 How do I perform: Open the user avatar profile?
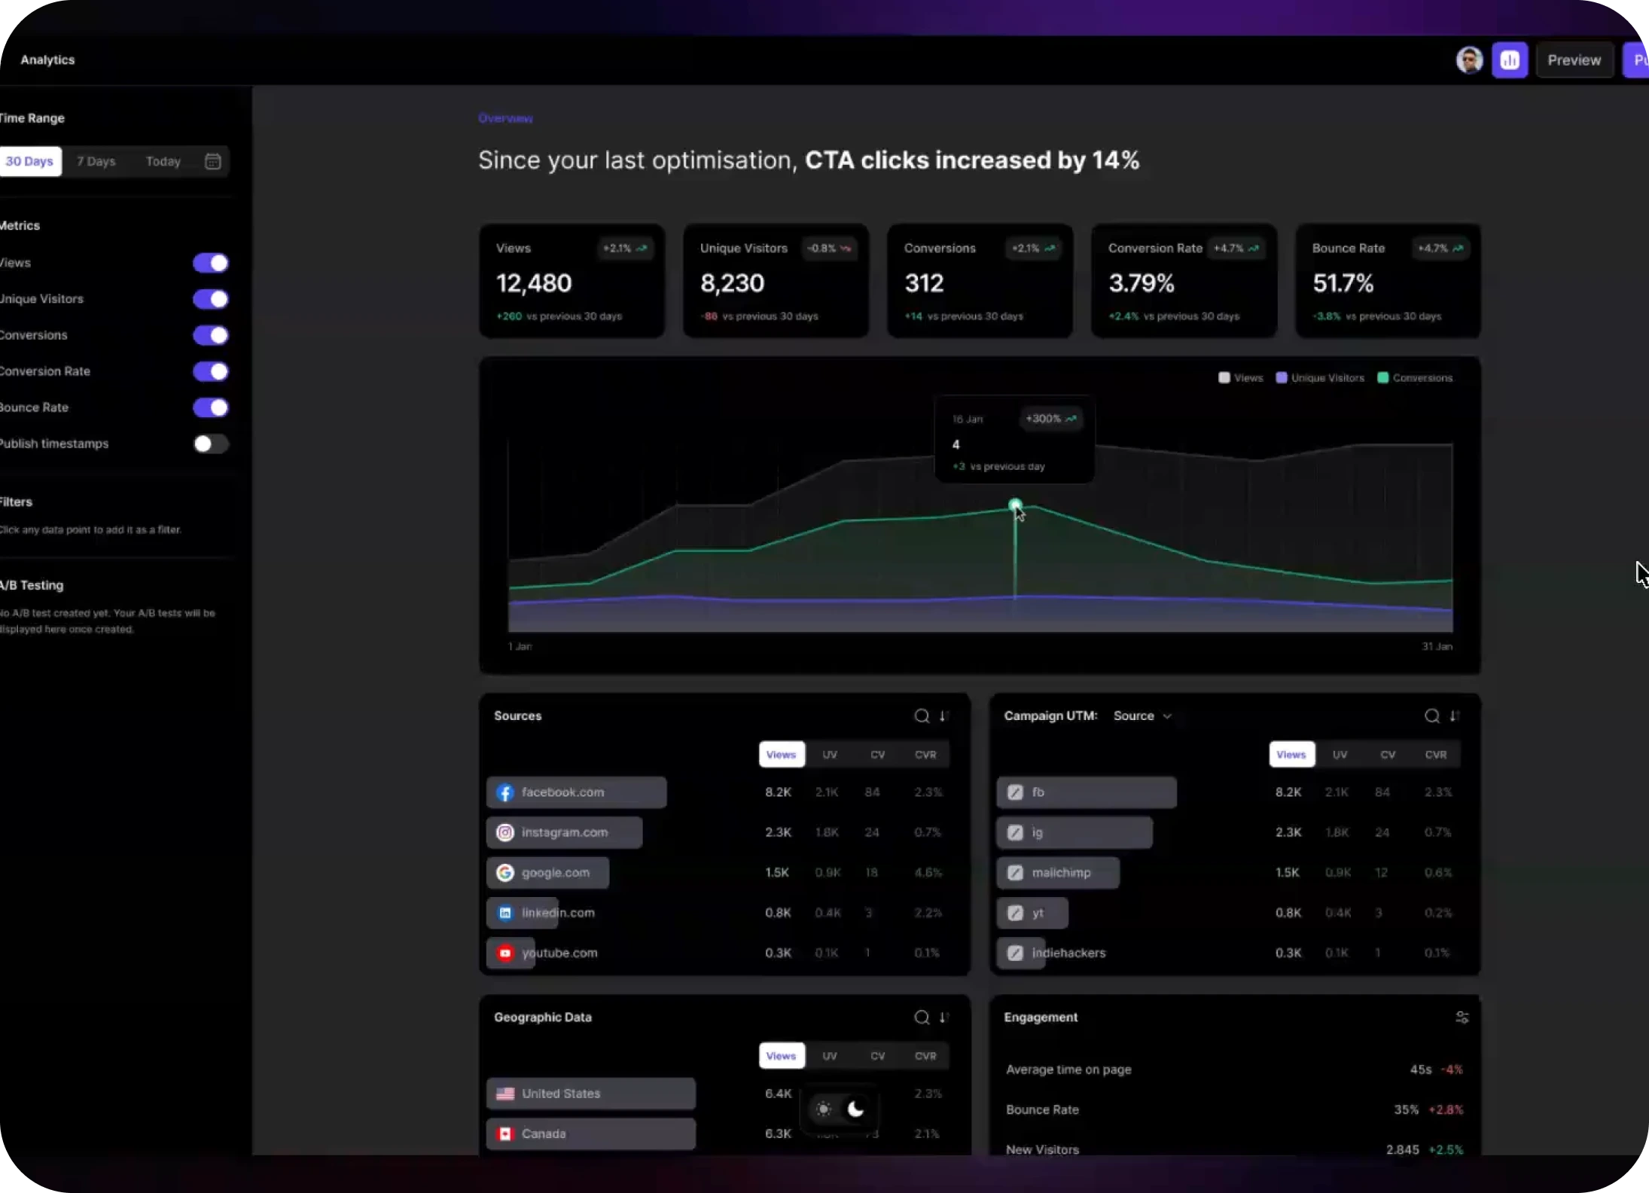(x=1469, y=59)
